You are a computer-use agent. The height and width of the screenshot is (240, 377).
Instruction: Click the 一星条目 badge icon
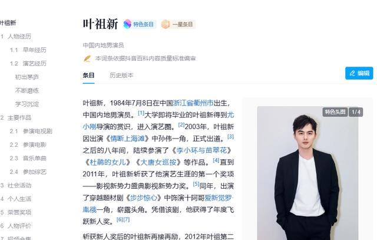[166, 24]
